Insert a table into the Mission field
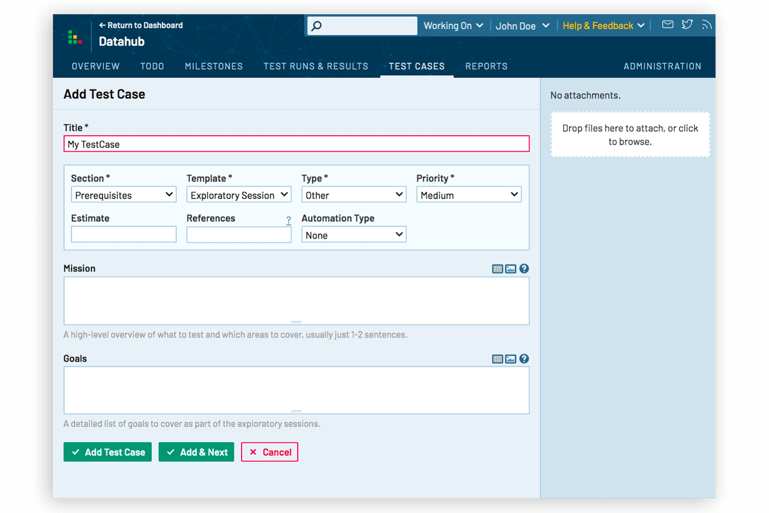The height and width of the screenshot is (513, 769). 497,269
